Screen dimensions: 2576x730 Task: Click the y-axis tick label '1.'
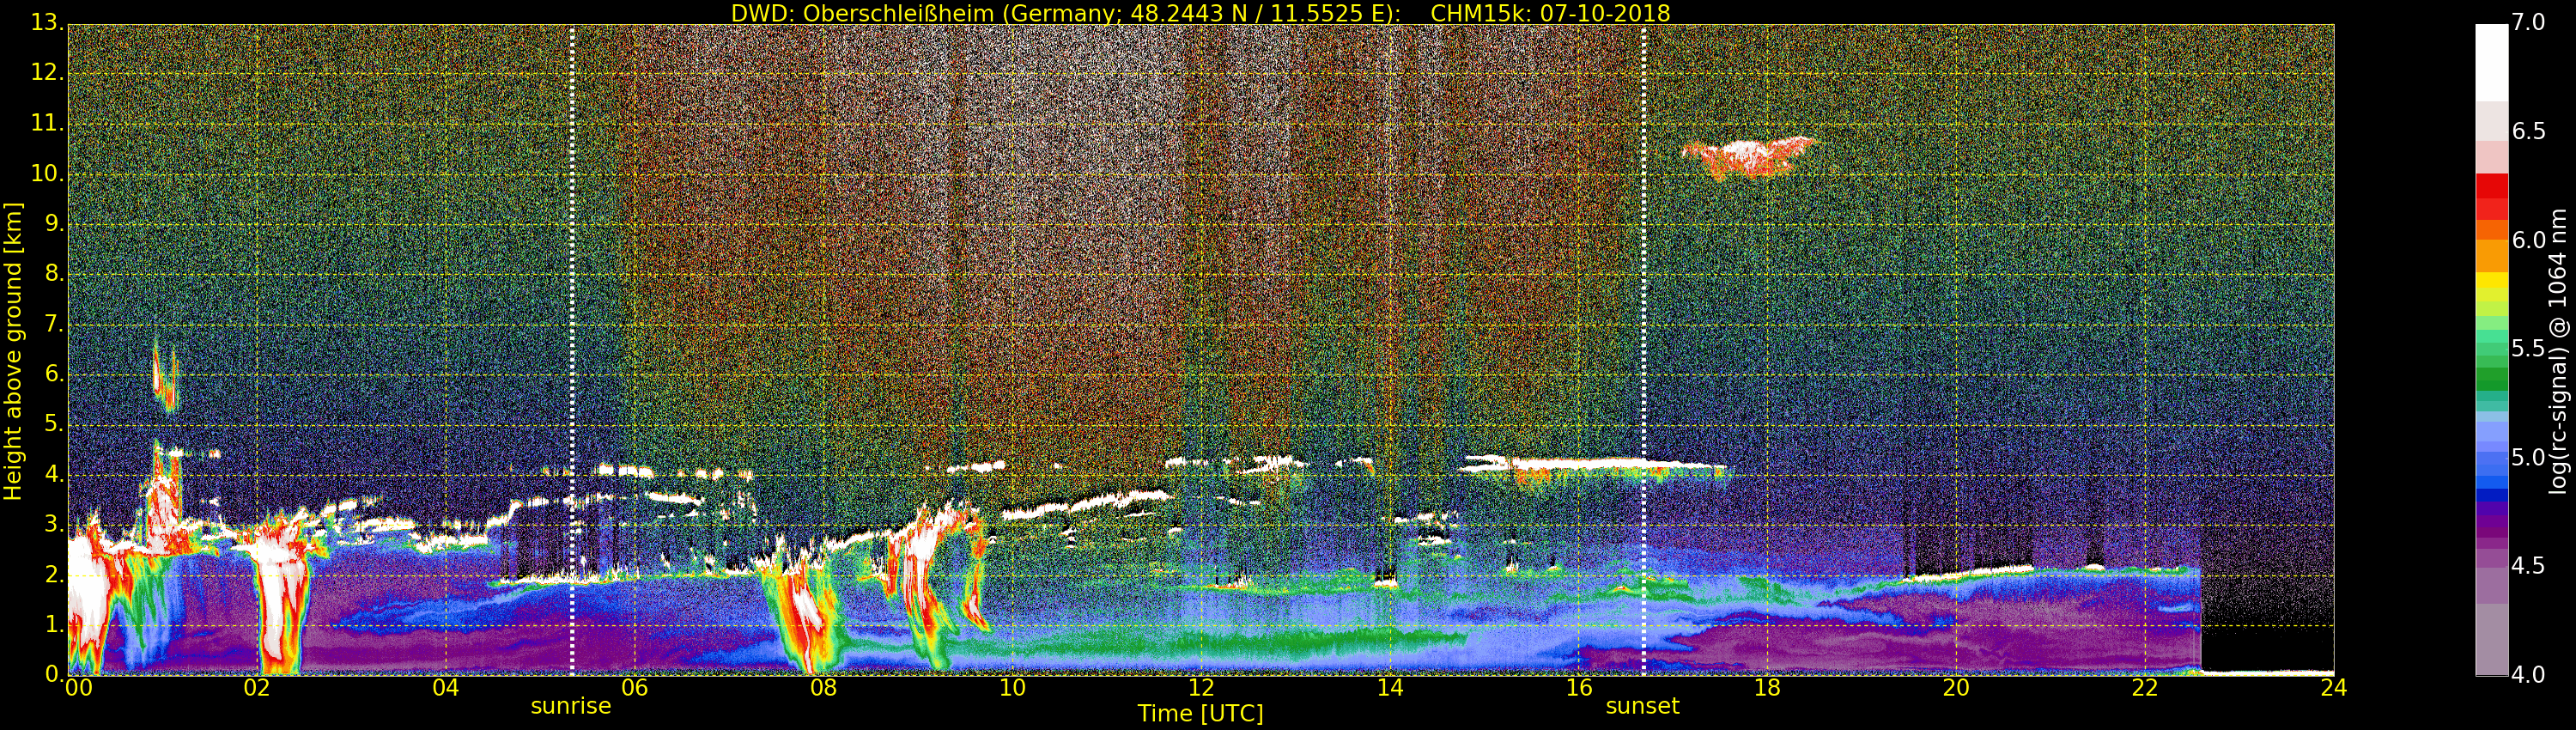[x=54, y=624]
